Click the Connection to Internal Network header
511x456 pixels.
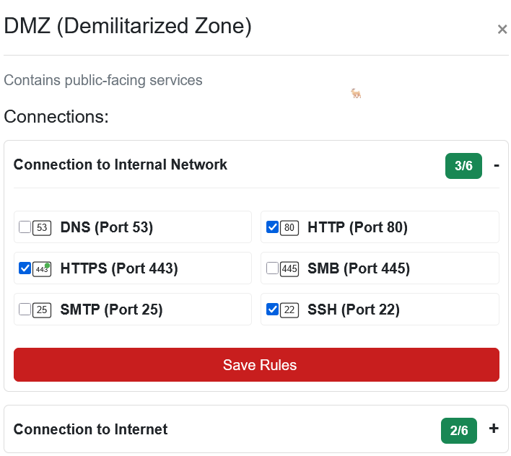(x=121, y=165)
